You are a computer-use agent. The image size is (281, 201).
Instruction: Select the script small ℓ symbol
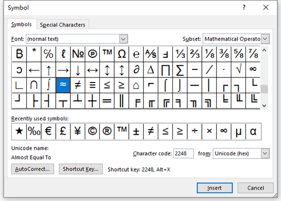63,54
